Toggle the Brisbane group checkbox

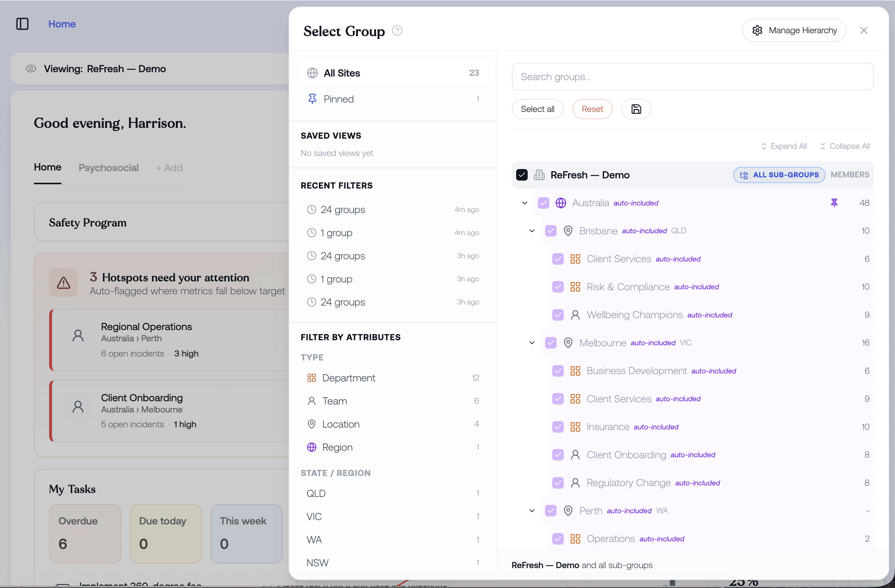tap(550, 231)
